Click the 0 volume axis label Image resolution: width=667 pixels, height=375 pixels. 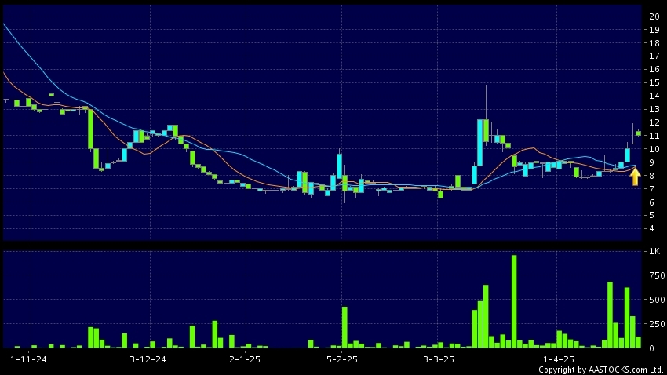tap(651, 348)
